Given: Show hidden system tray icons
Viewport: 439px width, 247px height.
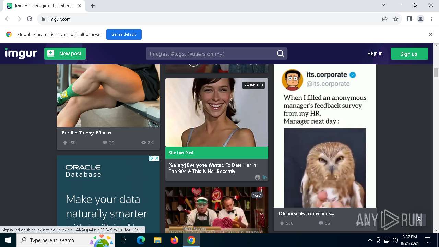Looking at the screenshot, I should pyautogui.click(x=370, y=240).
